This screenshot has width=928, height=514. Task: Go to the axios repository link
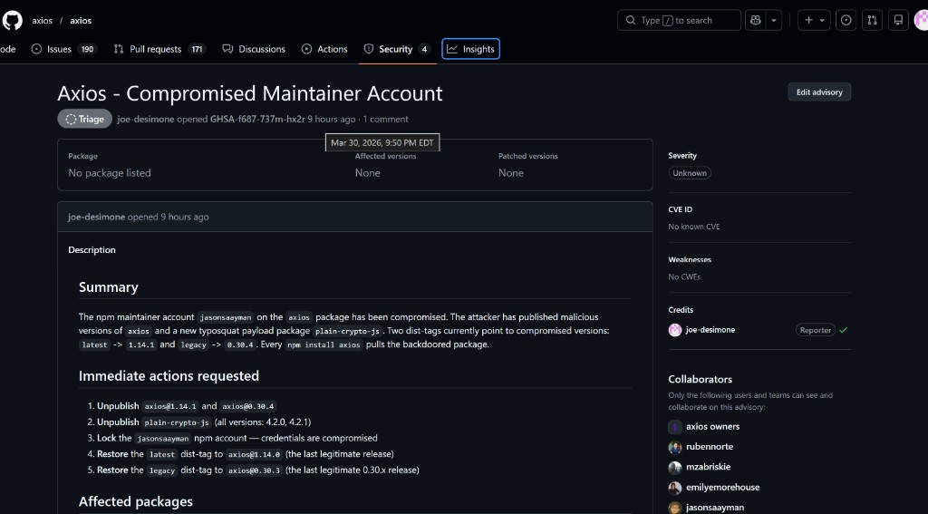click(81, 20)
